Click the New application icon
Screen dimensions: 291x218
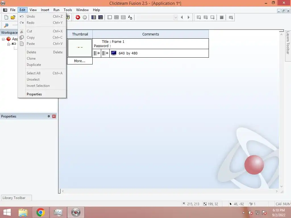pyautogui.click(x=6, y=17)
